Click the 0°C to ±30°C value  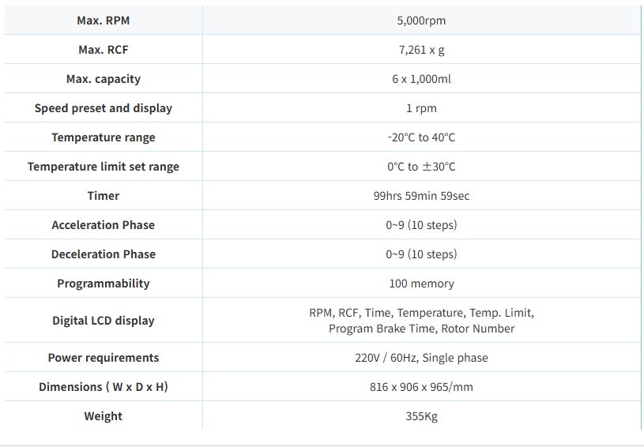(421, 167)
